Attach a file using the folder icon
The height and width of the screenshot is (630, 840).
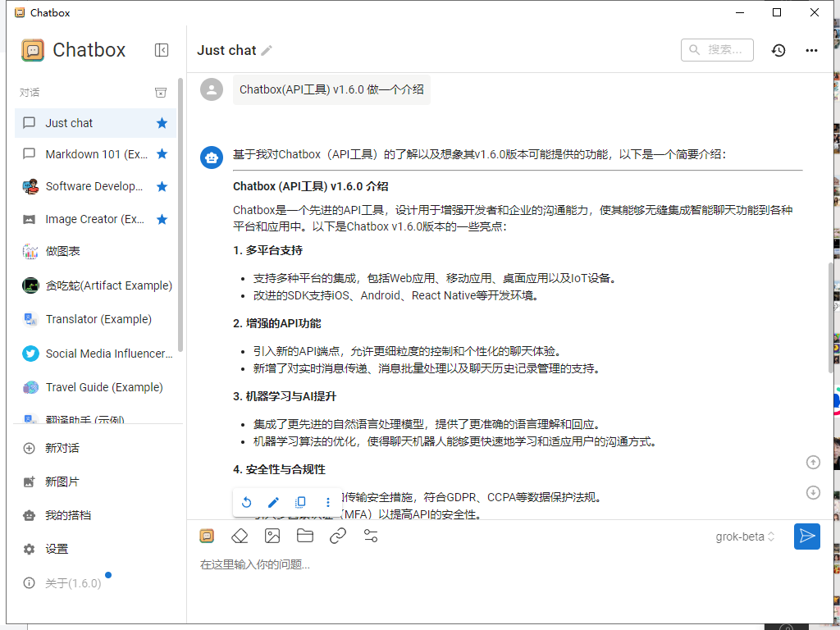coord(305,536)
